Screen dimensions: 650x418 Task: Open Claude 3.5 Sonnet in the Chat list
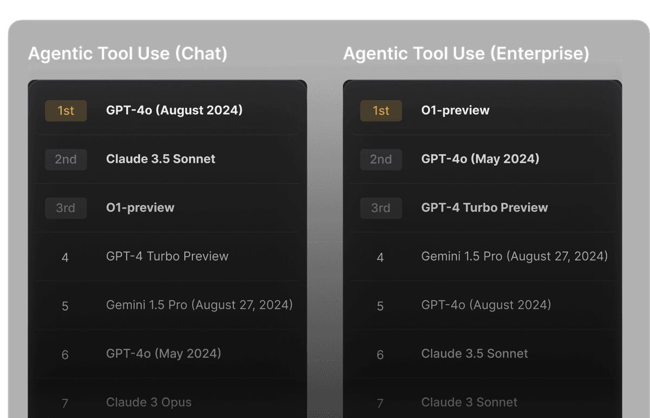[x=160, y=159]
